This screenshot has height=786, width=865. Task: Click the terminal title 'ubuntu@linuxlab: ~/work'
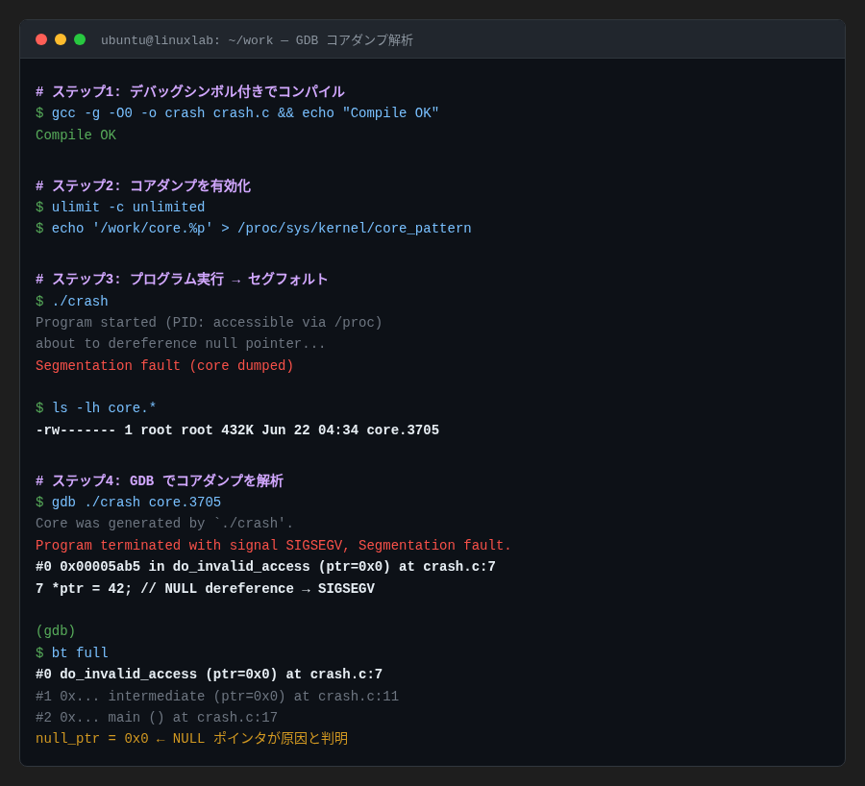point(187,40)
